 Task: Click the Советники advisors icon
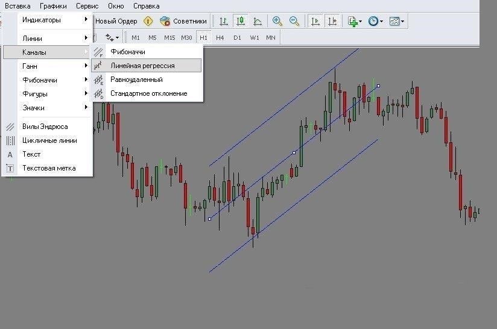tap(165, 21)
